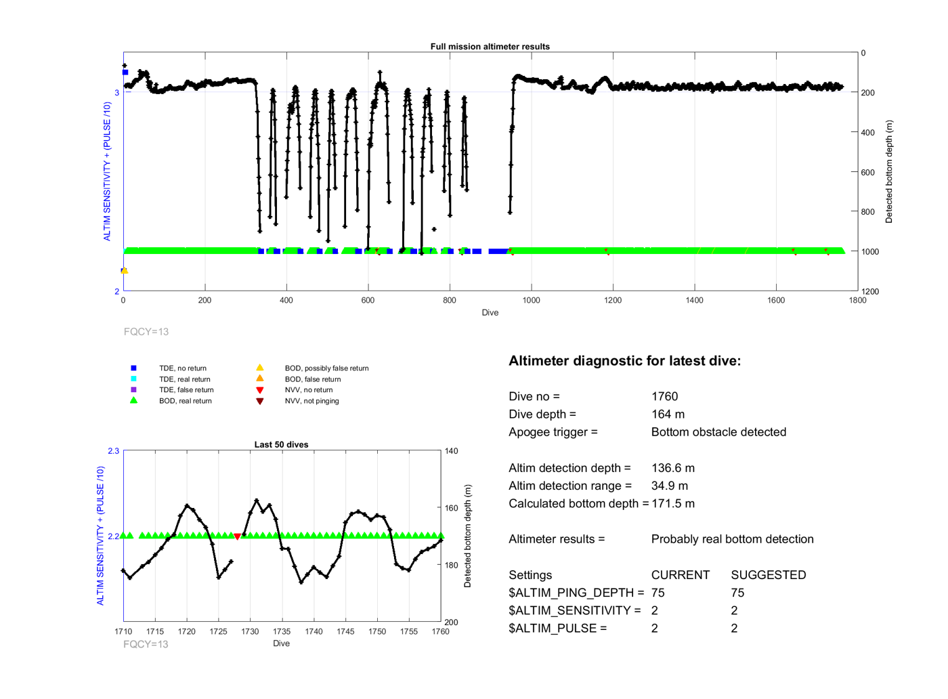Image resolution: width=948 pixels, height=699 pixels.
Task: Click the 'Altimeter results =' label
Action: coord(557,539)
